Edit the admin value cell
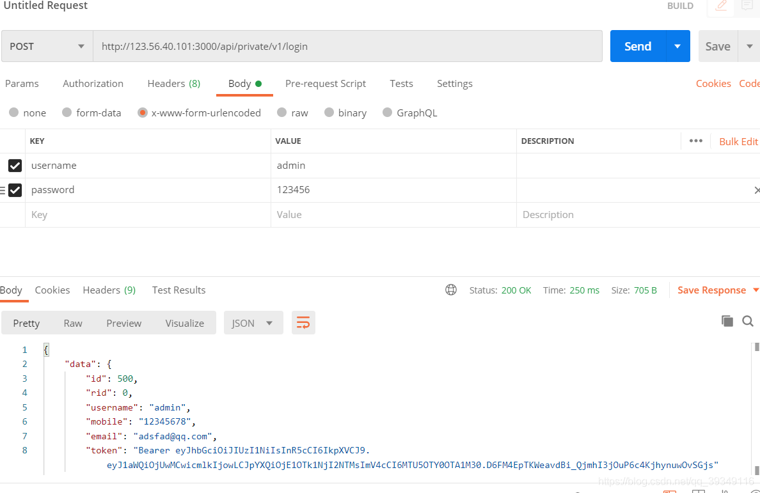Image resolution: width=760 pixels, height=493 pixels. [393, 166]
